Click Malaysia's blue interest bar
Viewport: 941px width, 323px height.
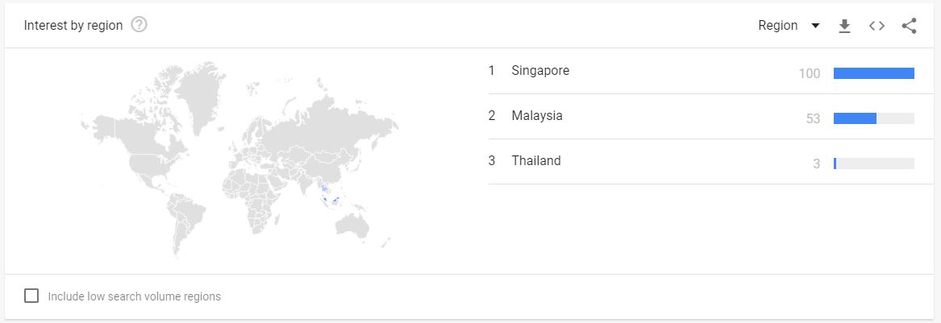click(855, 118)
